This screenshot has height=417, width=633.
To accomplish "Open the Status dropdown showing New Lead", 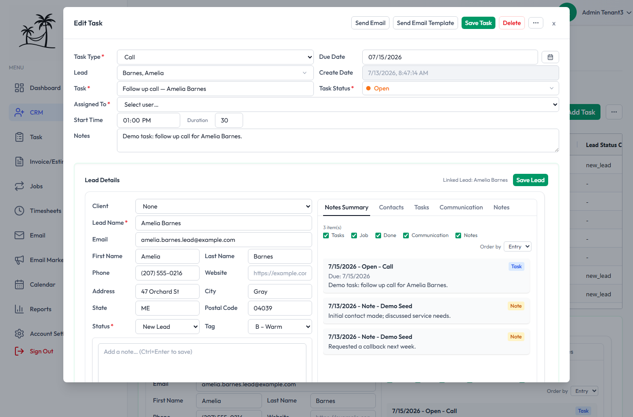I will [167, 327].
